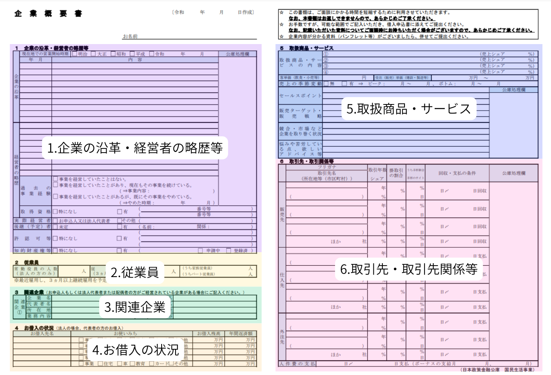Screen dimensions: 551x375
Task: Click the 1.企業の沿革・経営者の略歴等 label
Action: click(x=135, y=148)
